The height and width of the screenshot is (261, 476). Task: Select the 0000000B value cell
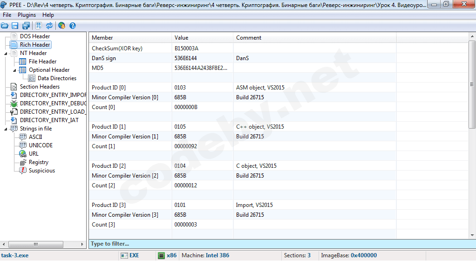203,107
